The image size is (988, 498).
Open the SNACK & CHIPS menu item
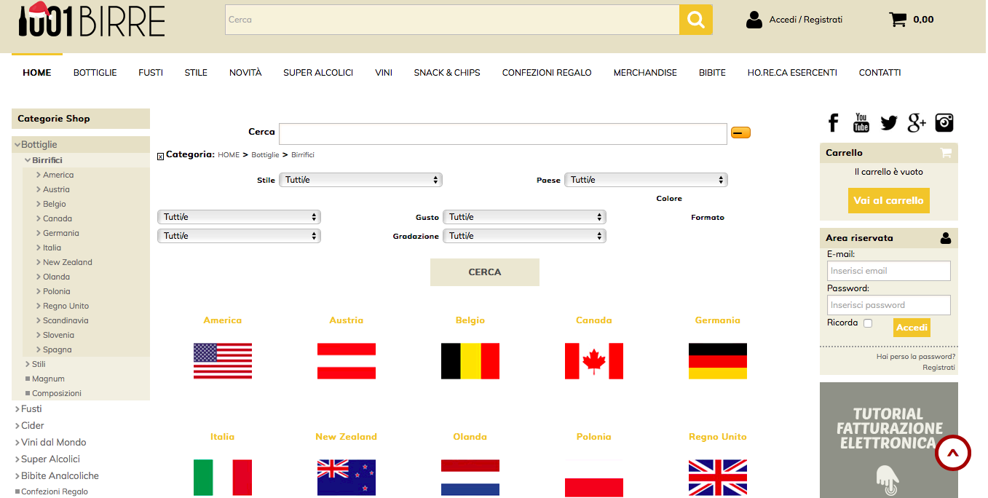[x=447, y=73]
